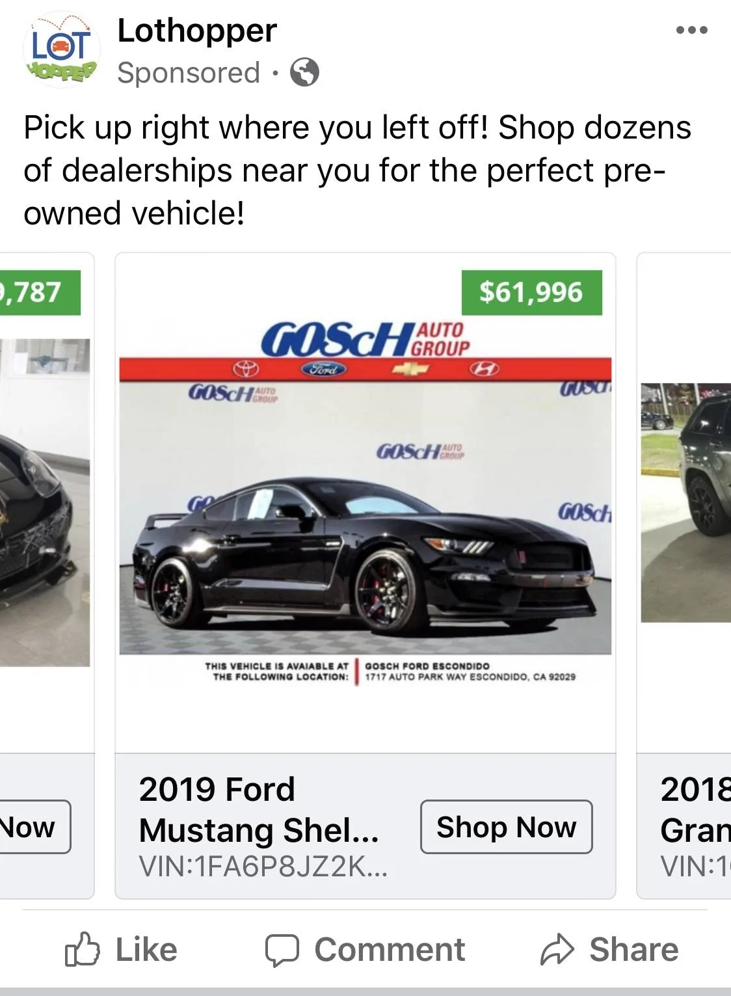Viewport: 731px width, 996px height.
Task: Open the previous black car card image
Action: (45, 502)
